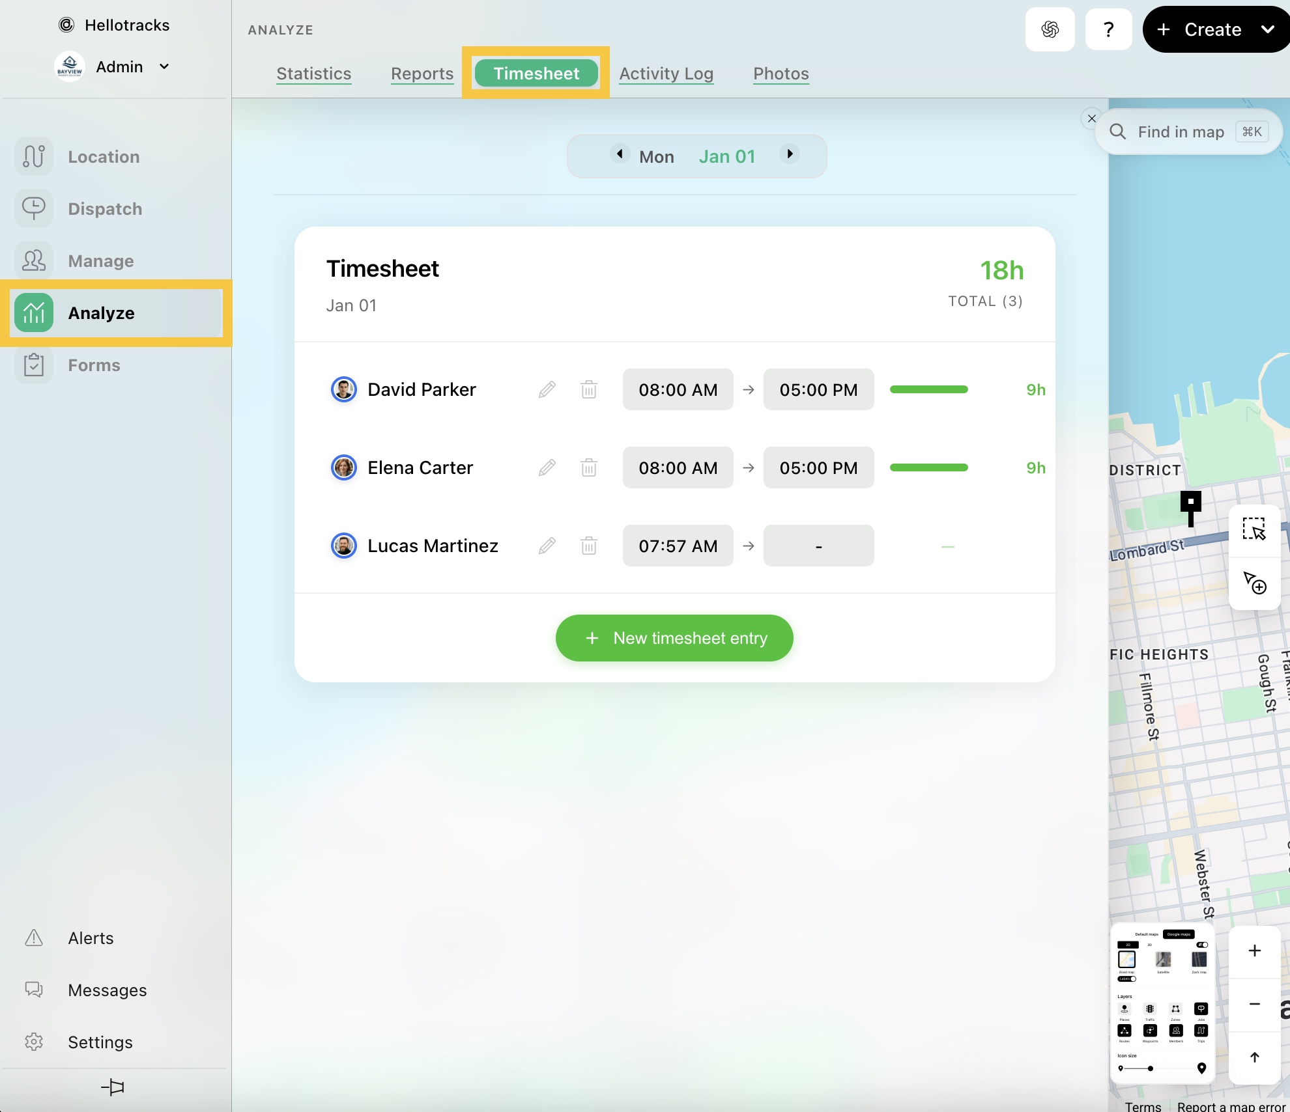Adjust the Icon size slider handle

click(x=1151, y=1068)
